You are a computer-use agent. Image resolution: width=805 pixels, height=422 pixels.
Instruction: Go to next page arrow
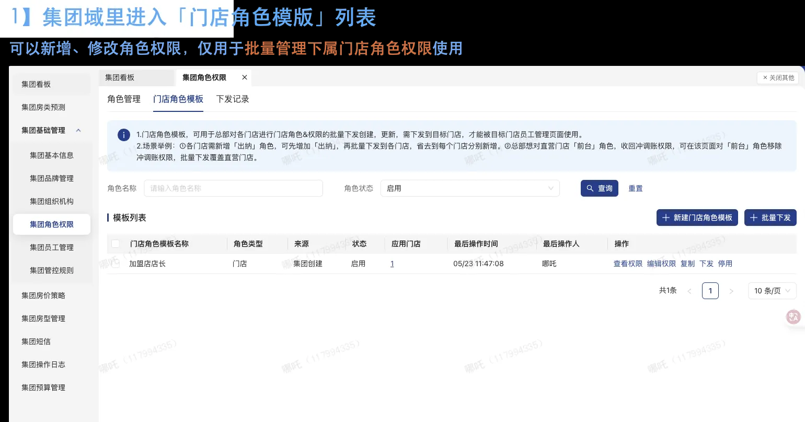point(731,291)
